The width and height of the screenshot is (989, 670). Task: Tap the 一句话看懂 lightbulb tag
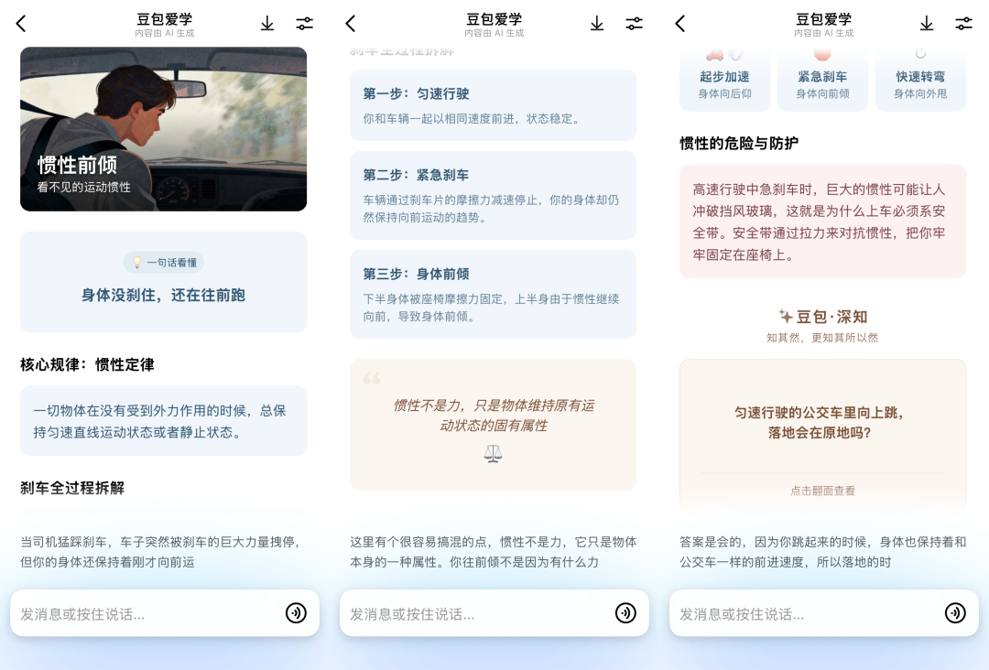coord(164,263)
